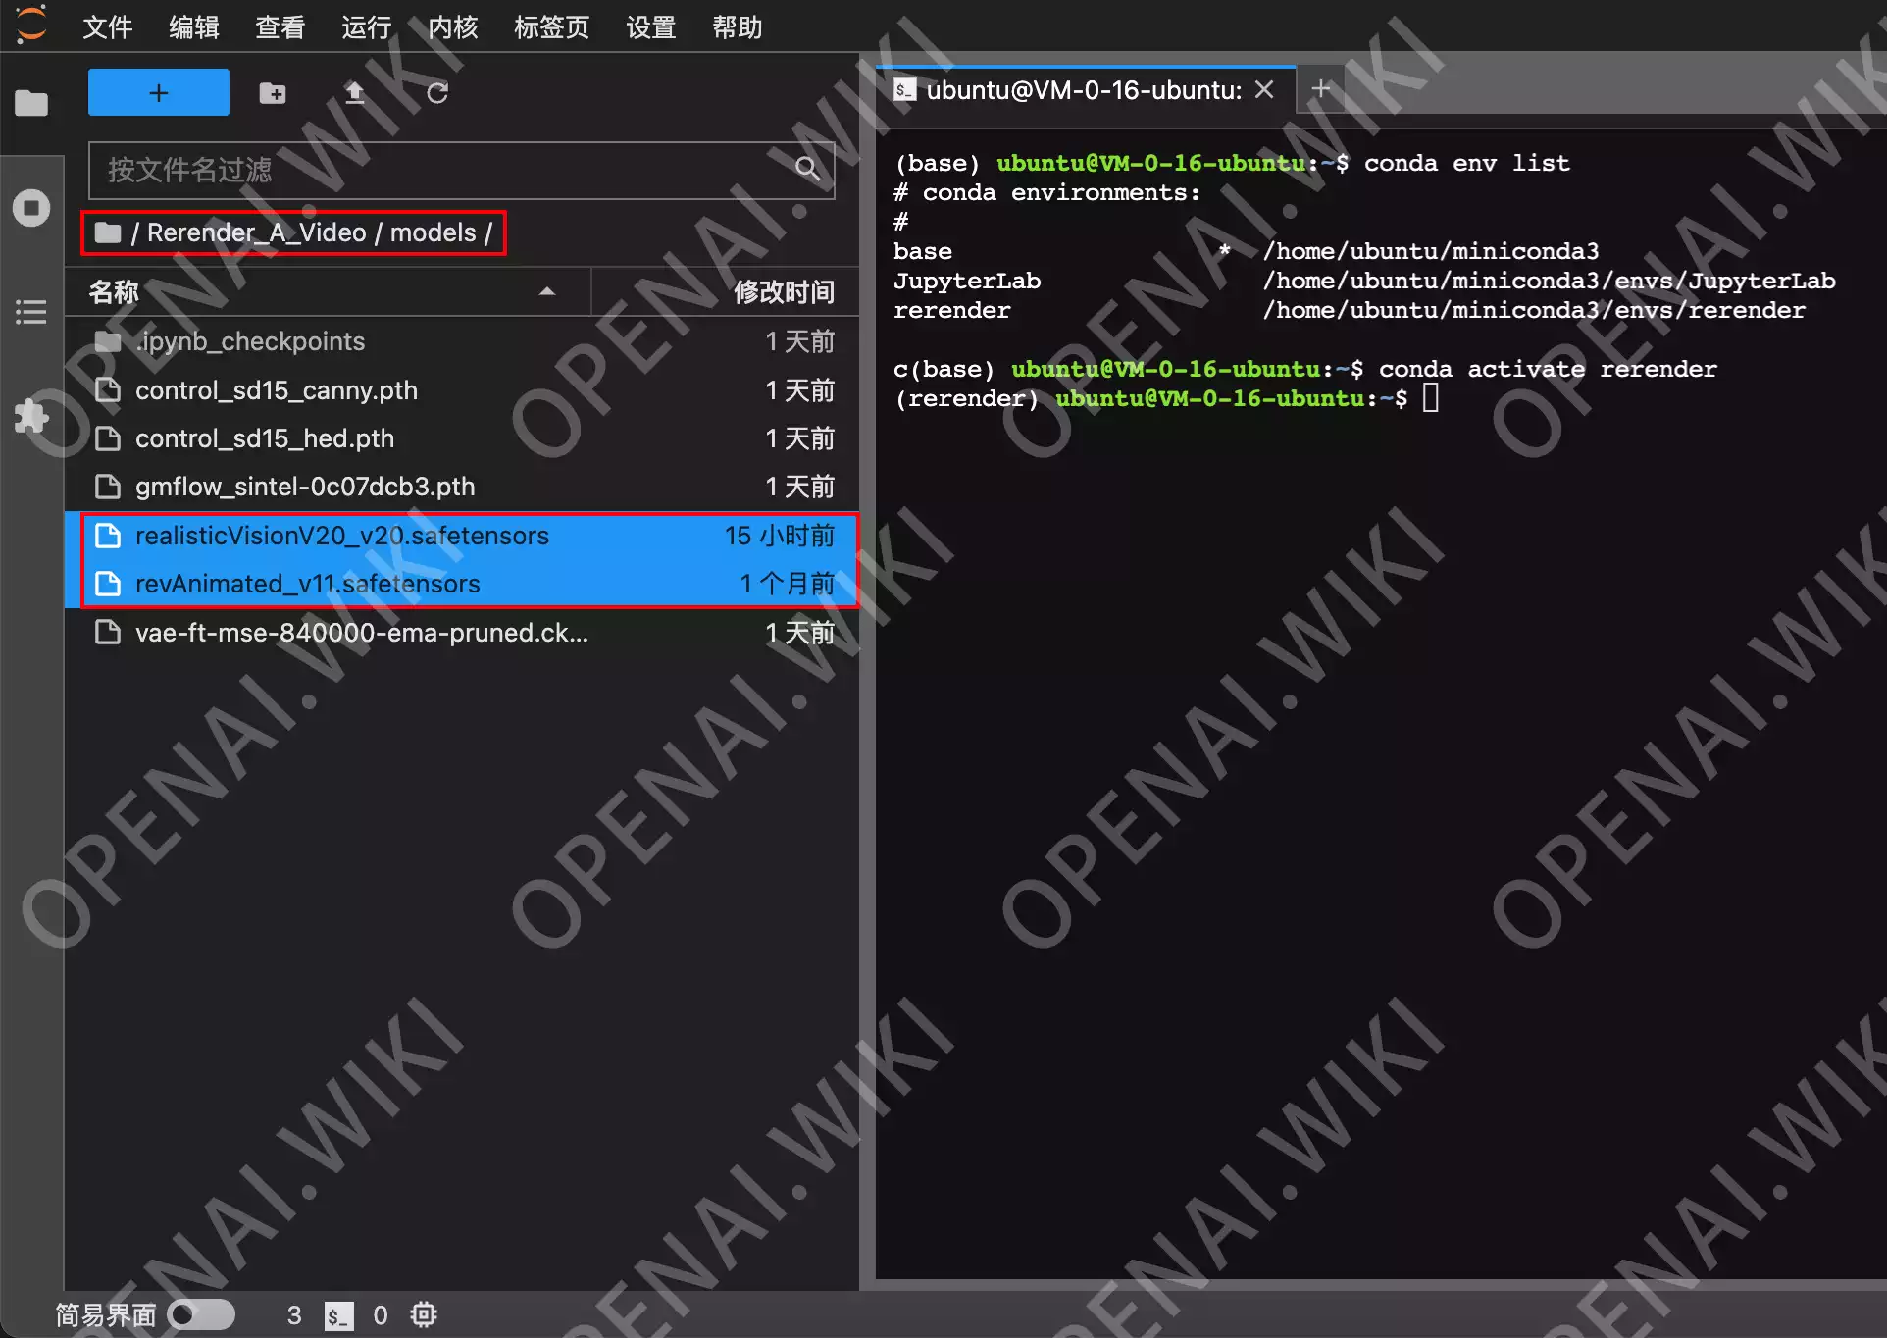
Task: Sort files by the 名称 column header
Action: click(x=328, y=291)
